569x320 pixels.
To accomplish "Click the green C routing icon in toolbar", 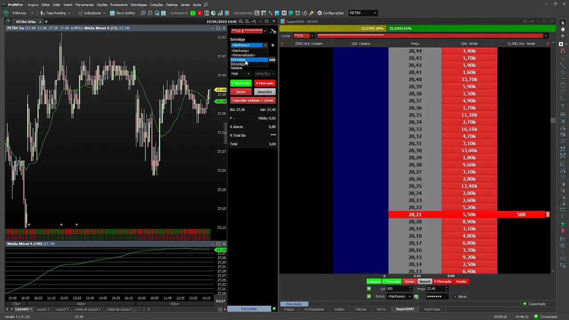I will (193, 13).
